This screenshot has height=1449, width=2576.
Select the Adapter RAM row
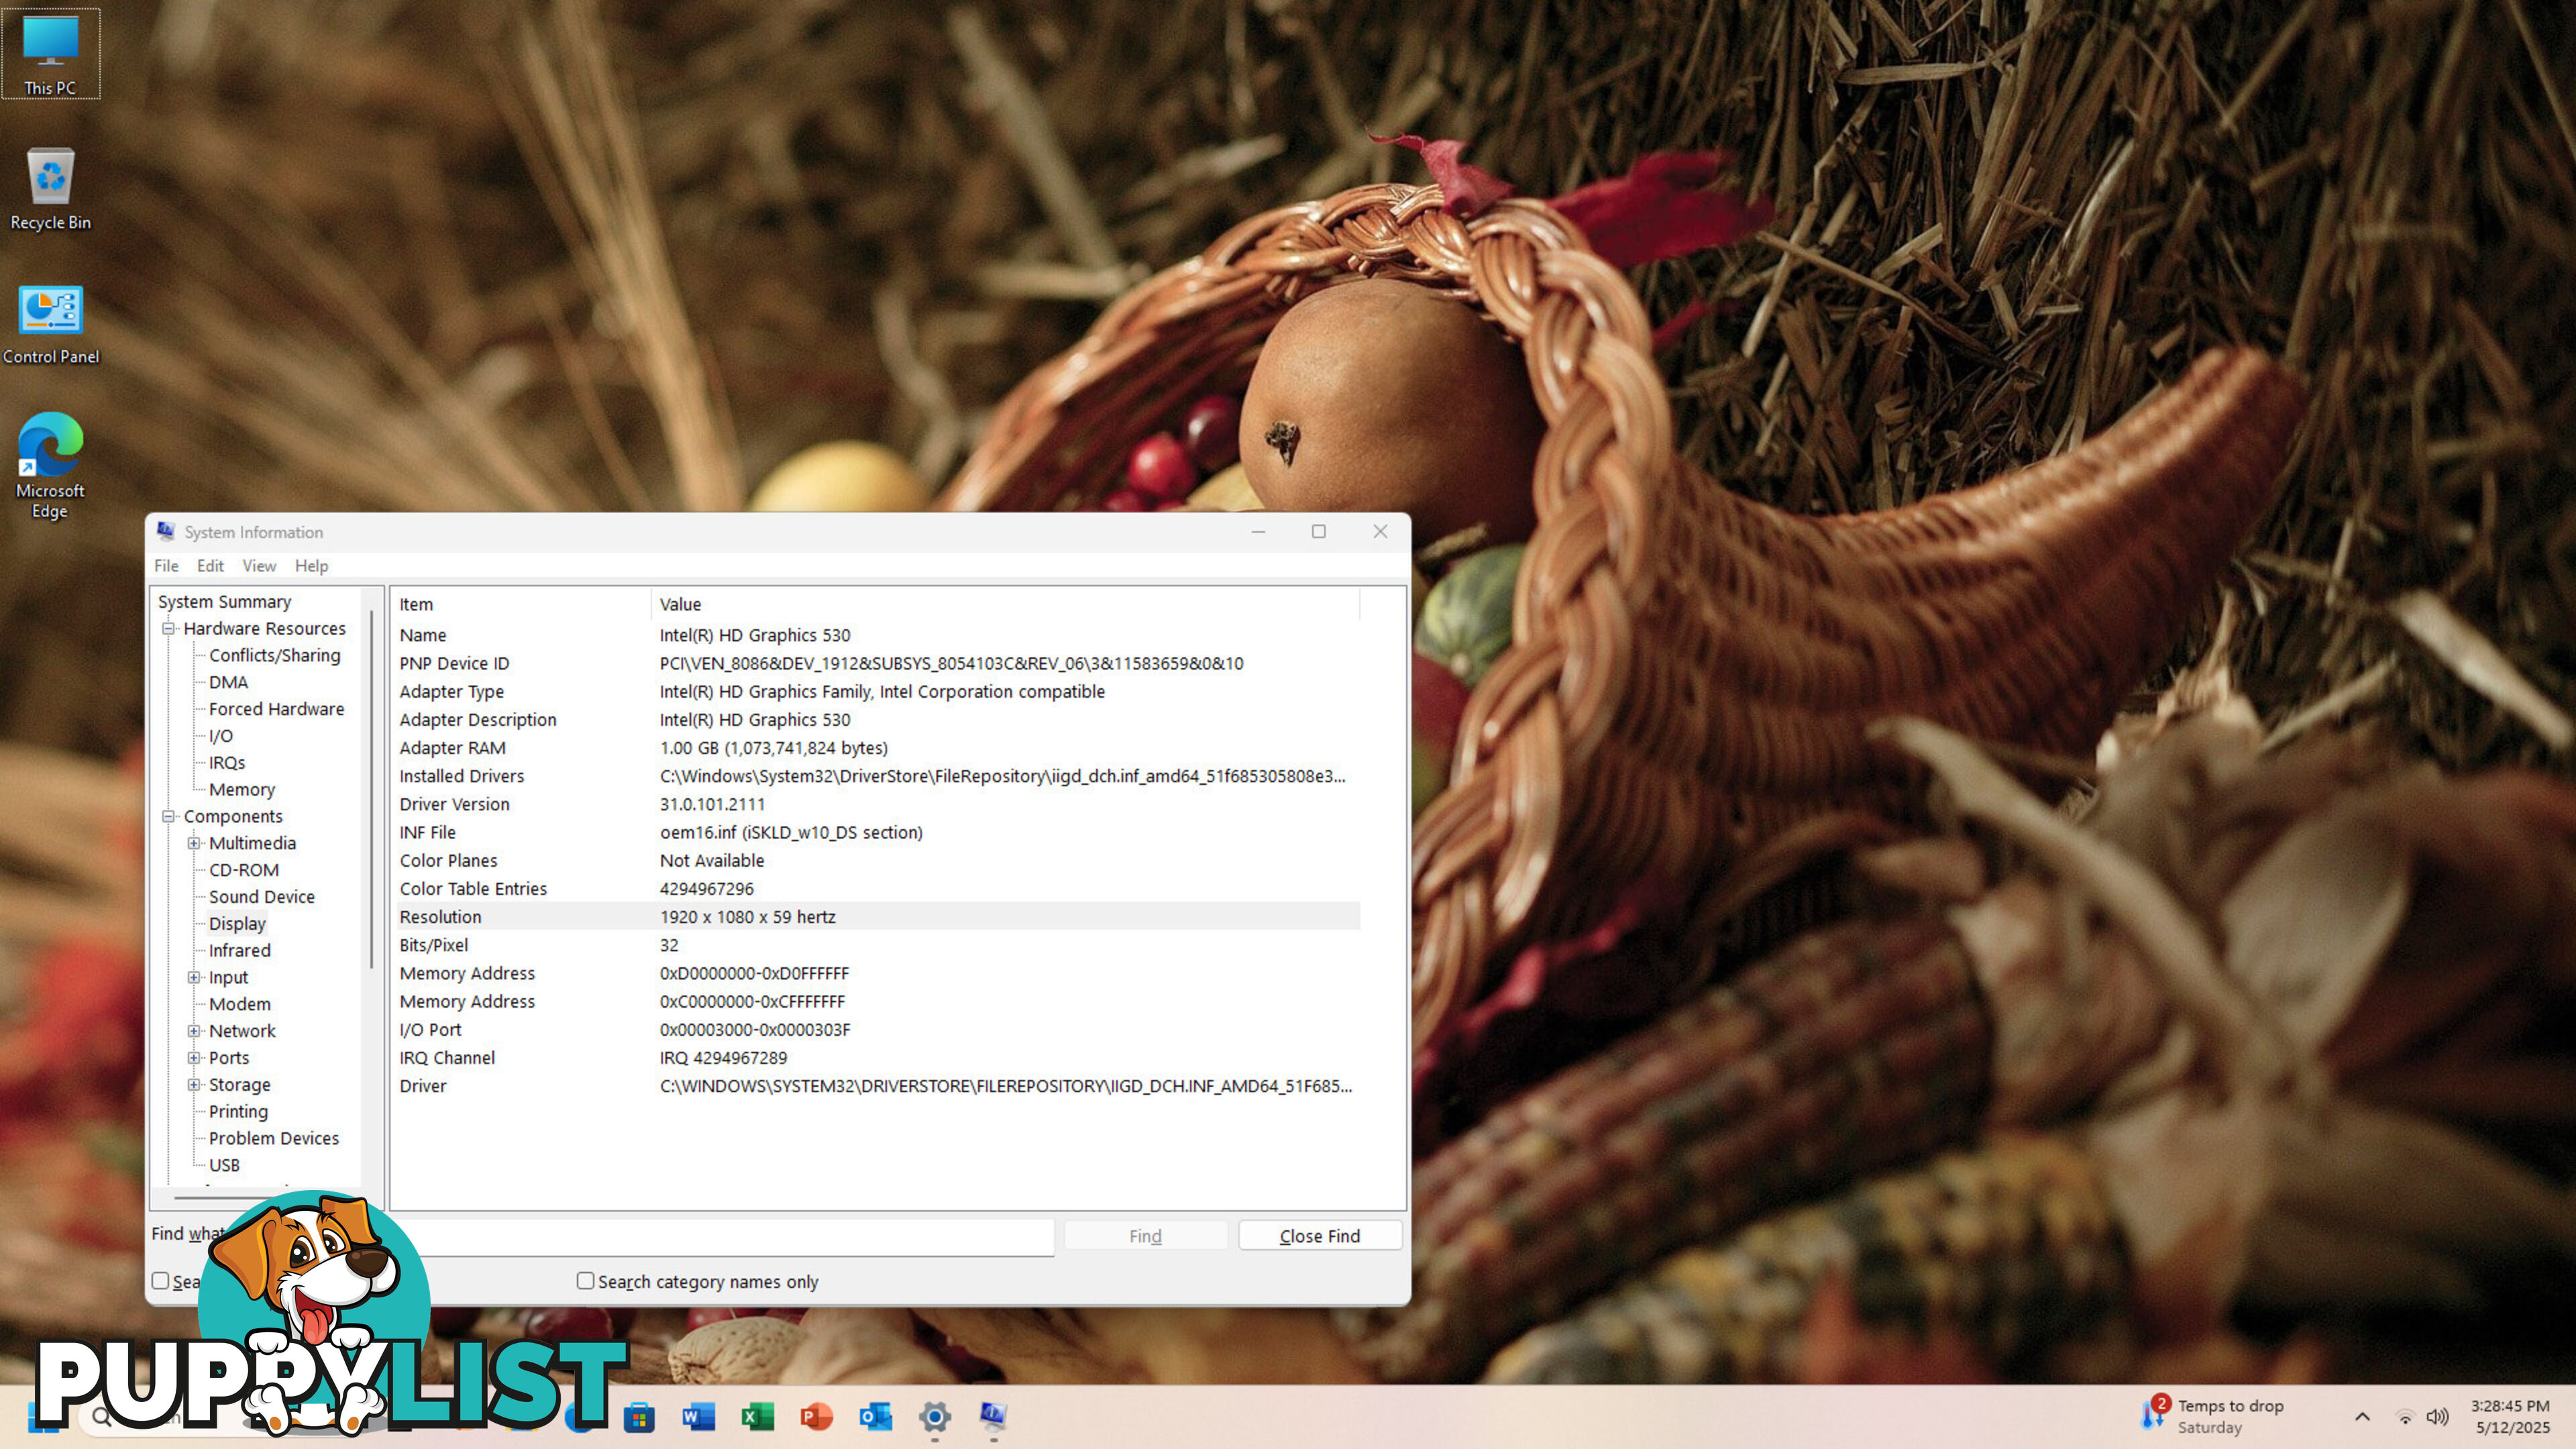[878, 748]
